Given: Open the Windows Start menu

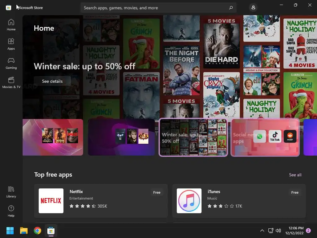Looking at the screenshot, I should click(x=10, y=231).
